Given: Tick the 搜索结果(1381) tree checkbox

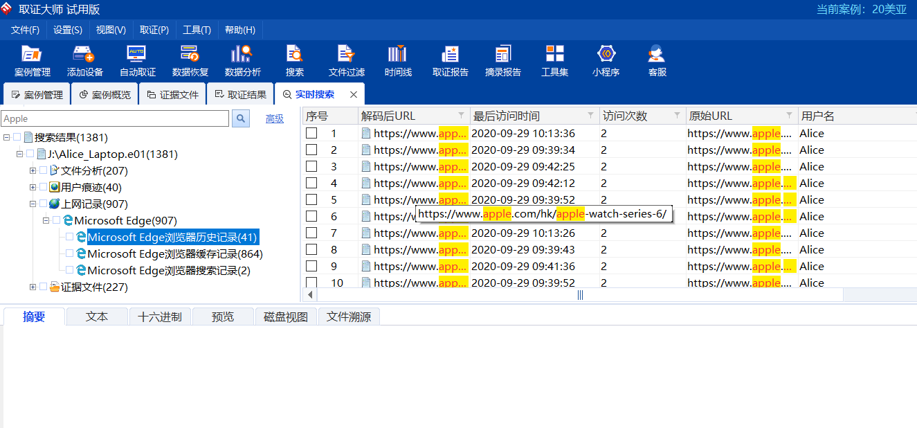Looking at the screenshot, I should (17, 137).
